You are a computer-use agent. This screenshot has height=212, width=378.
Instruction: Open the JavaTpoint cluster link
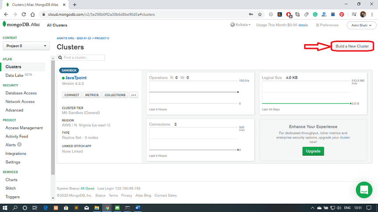[76, 78]
